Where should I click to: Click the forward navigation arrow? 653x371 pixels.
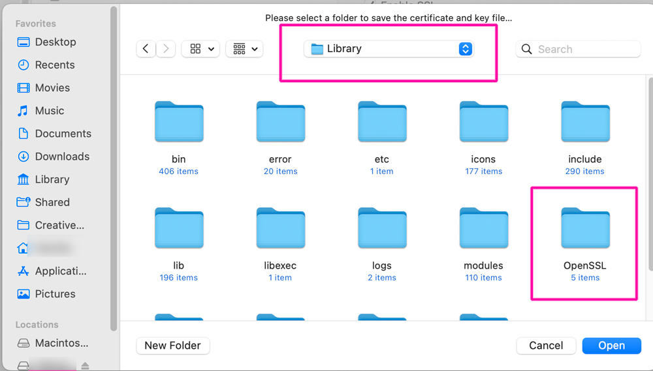(x=166, y=49)
